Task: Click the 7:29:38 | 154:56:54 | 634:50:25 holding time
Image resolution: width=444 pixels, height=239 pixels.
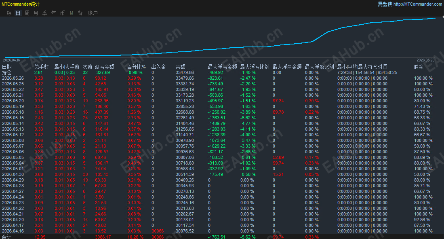Action: tap(367, 72)
